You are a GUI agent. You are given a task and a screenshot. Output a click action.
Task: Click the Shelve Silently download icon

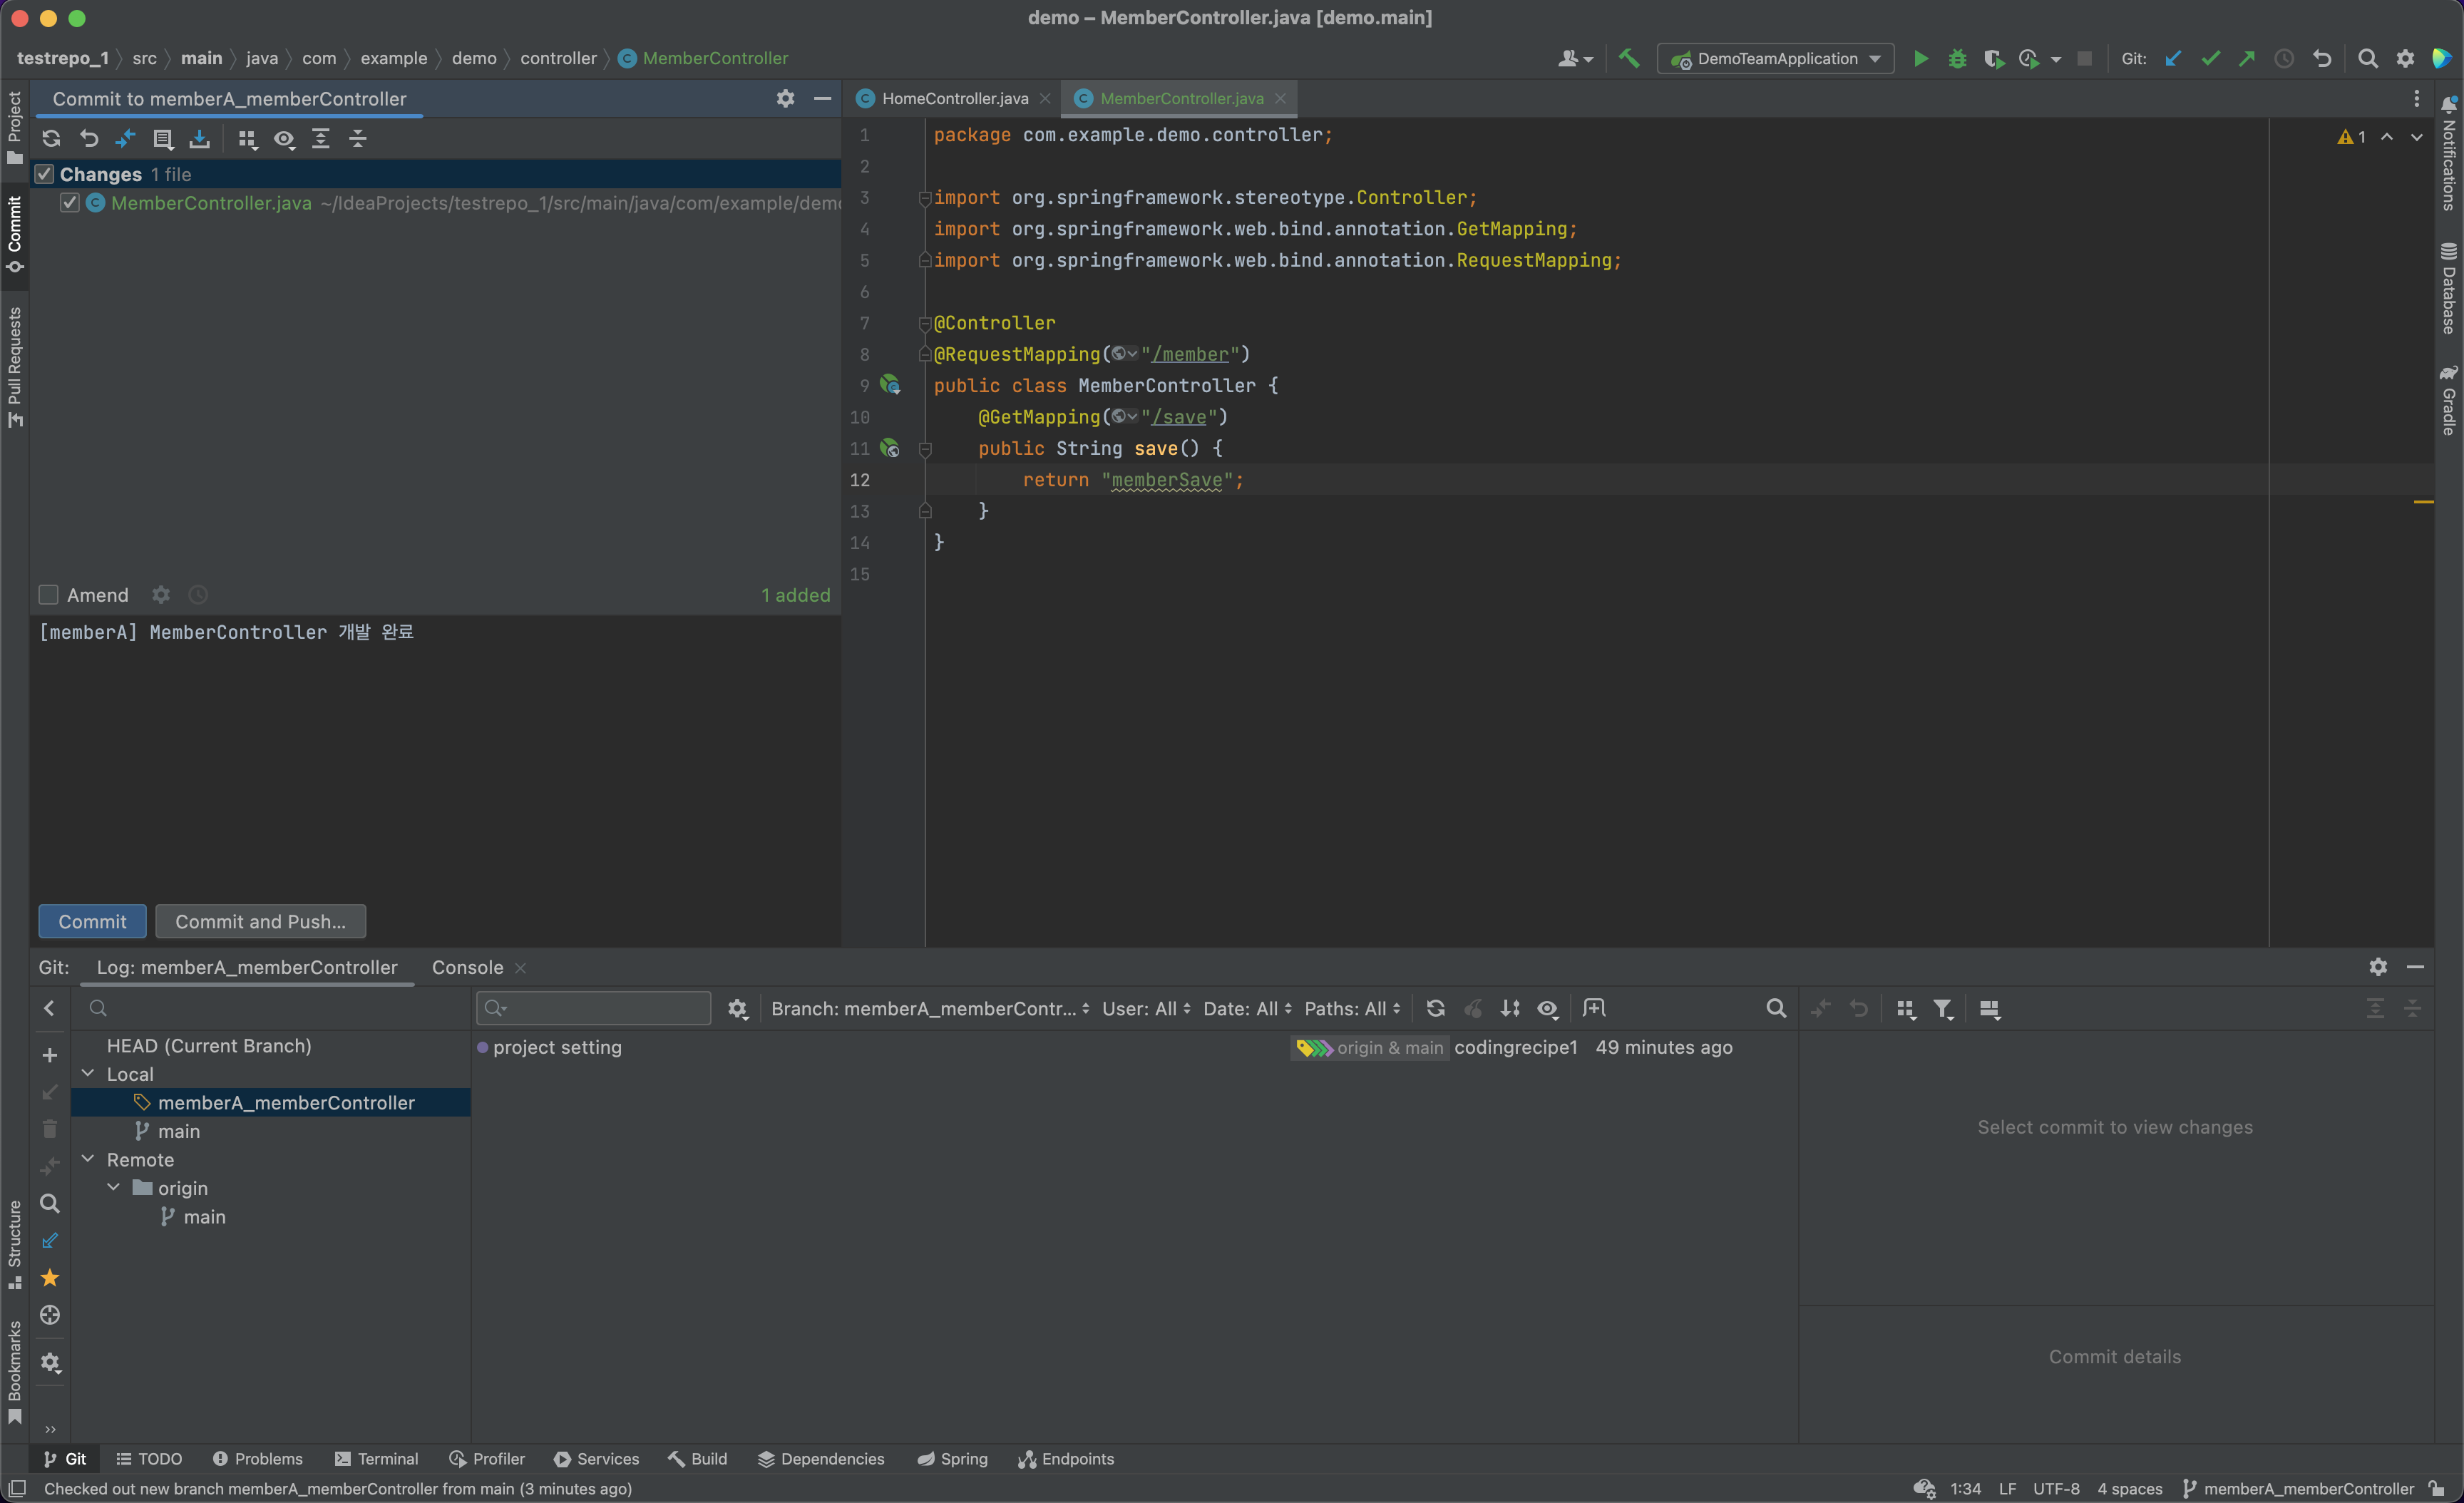tap(200, 139)
